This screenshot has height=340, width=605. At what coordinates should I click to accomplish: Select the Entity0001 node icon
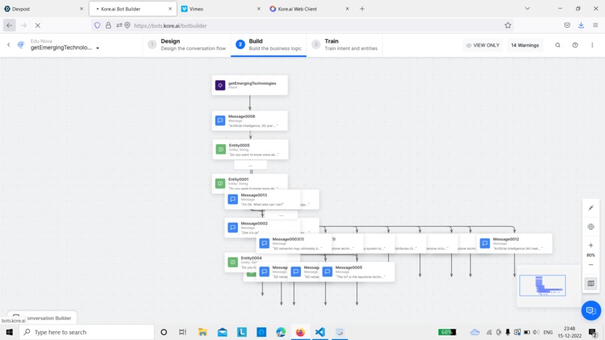(x=220, y=183)
